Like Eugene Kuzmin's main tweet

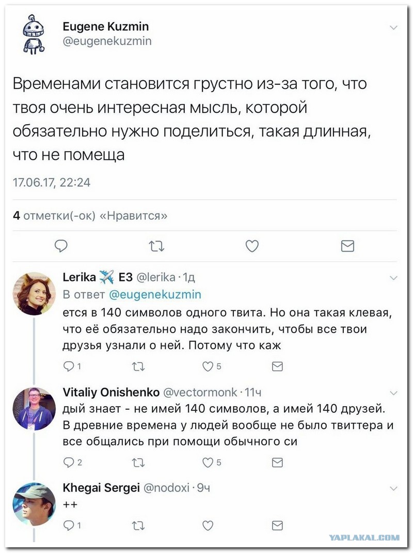point(252,246)
